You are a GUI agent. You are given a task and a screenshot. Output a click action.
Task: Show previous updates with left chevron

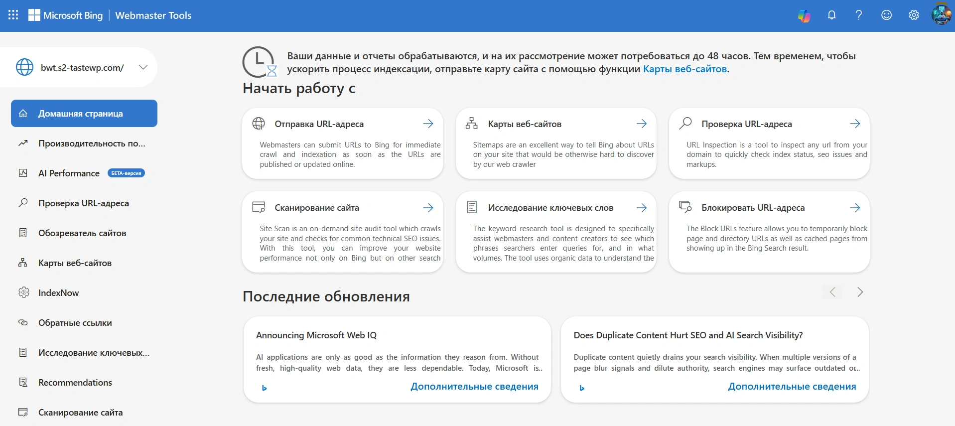pyautogui.click(x=832, y=292)
